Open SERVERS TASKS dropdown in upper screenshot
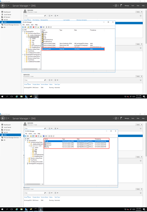147x212 pixels. point(139,12)
